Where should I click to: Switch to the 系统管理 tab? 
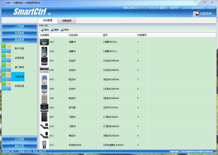coord(47,20)
